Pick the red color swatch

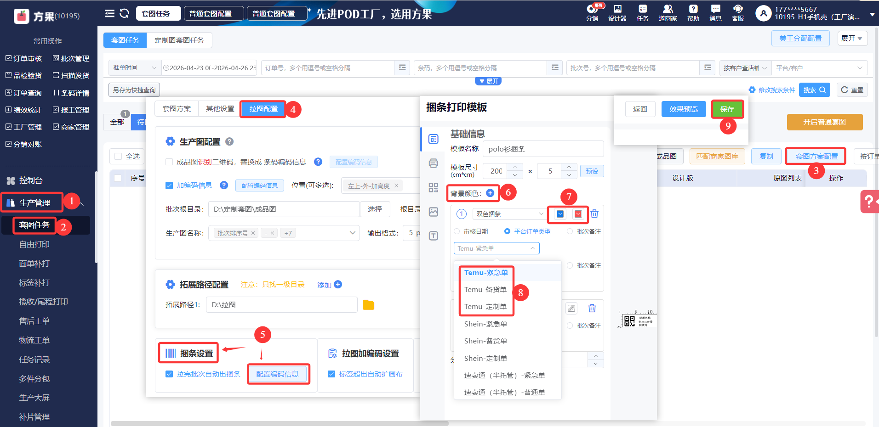578,214
